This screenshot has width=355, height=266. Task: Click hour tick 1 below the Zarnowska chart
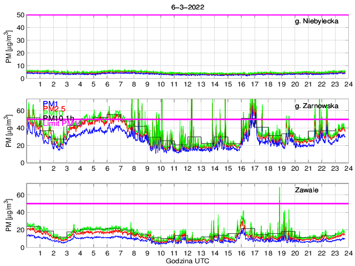(40, 168)
